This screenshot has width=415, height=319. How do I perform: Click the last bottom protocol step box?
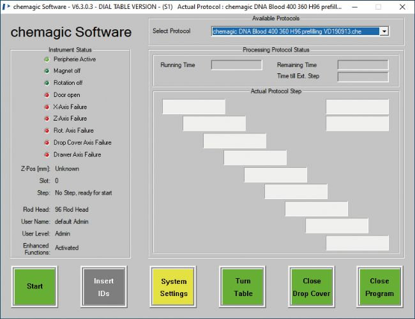click(x=358, y=243)
